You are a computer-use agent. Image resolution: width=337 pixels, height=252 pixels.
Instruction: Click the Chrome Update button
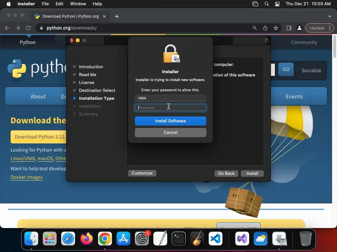tap(317, 28)
